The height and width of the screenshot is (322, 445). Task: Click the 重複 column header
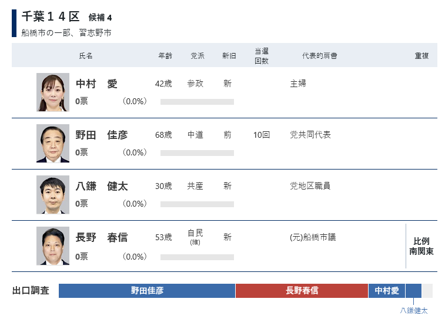pyautogui.click(x=421, y=56)
